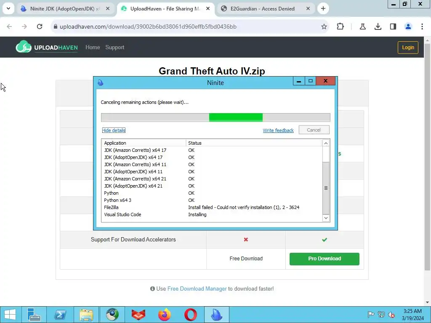The width and height of the screenshot is (431, 323).
Task: Select the Python x64 3 row
Action: click(x=212, y=200)
